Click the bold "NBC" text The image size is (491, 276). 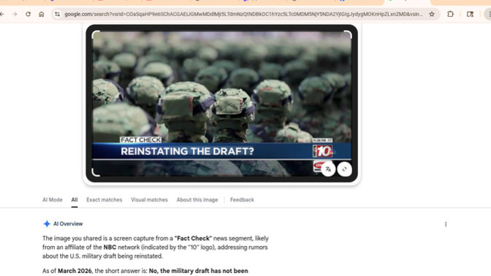click(110, 248)
